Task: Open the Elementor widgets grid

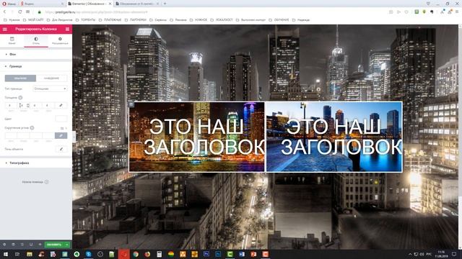Action: 67,29
